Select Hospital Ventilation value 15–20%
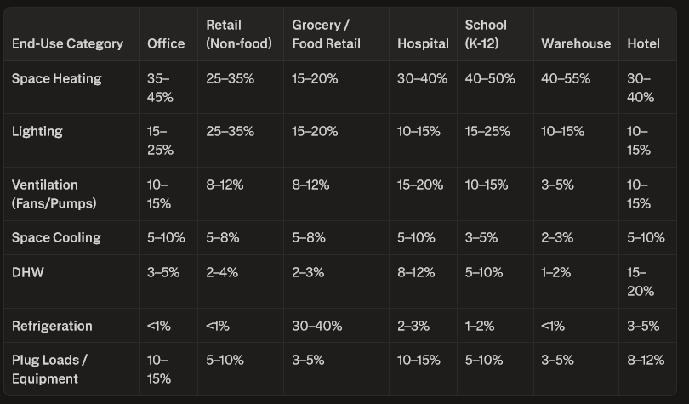The width and height of the screenshot is (689, 404). point(420,185)
